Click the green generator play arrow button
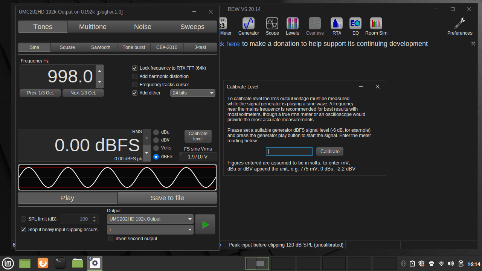The height and width of the screenshot is (271, 482). [x=205, y=224]
